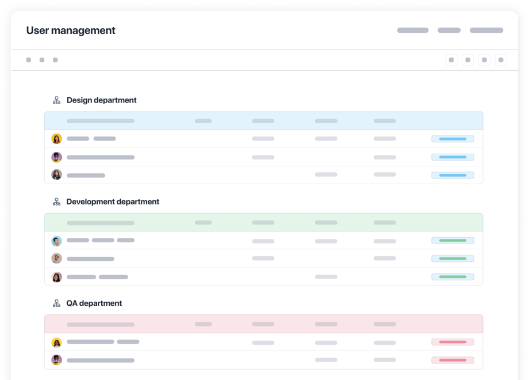Click the Design department heading
Viewport: 529px width, 380px height.
102,100
